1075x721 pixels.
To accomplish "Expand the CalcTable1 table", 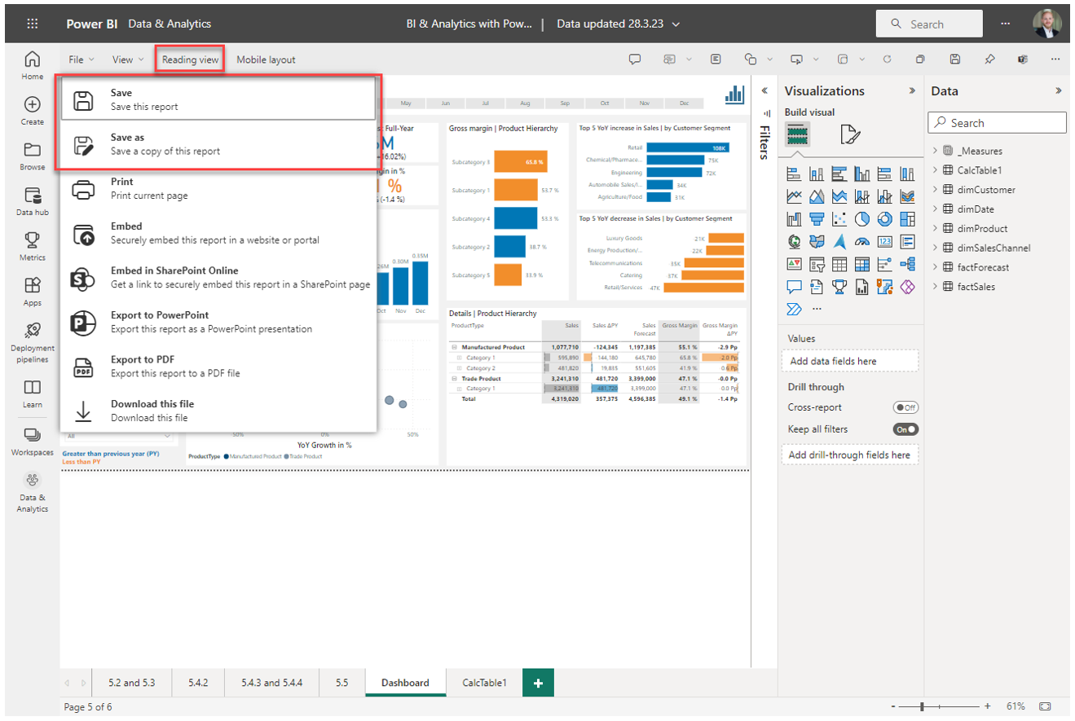I will click(935, 170).
